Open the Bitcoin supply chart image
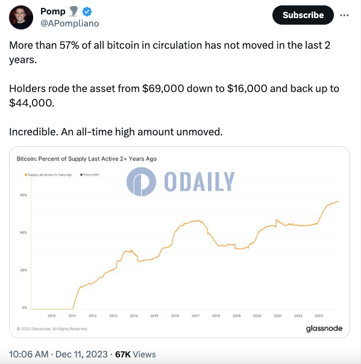The width and height of the screenshot is (361, 364). click(x=180, y=242)
